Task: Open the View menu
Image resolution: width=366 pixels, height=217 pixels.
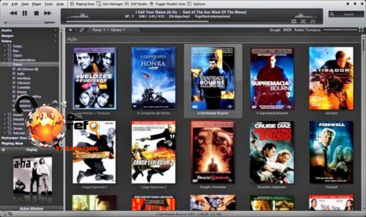Action: [25, 4]
